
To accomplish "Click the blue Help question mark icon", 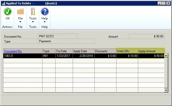I will click(45, 12).
